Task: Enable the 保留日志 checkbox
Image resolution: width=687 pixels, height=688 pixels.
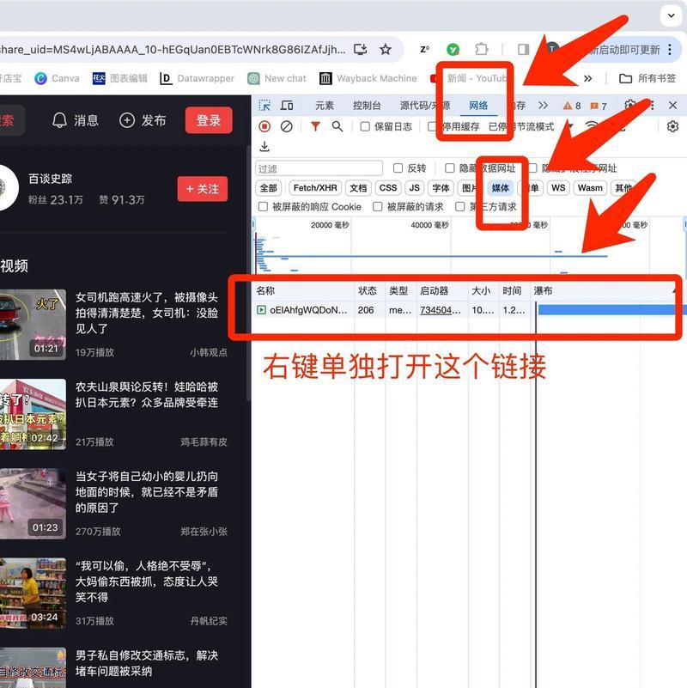Action: 365,127
